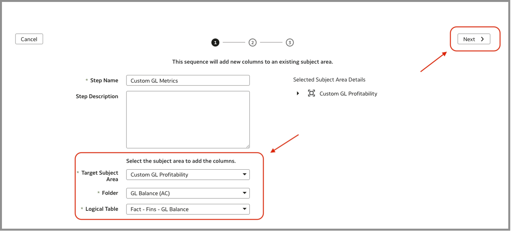The image size is (511, 231).
Task: Open the Target Subject Area dropdown
Action: click(188, 175)
